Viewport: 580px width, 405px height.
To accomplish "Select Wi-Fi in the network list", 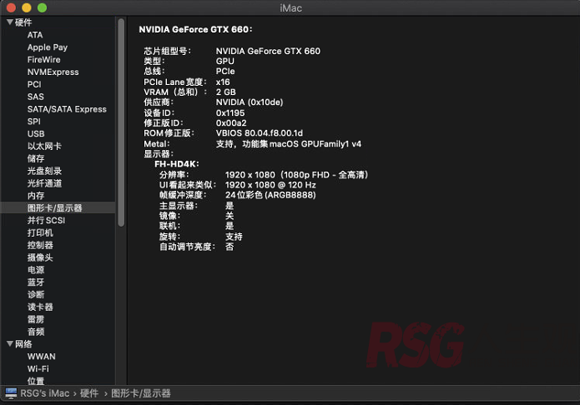I will [38, 369].
